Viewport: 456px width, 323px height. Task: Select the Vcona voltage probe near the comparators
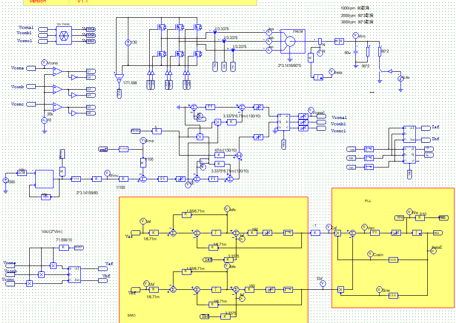click(x=44, y=62)
